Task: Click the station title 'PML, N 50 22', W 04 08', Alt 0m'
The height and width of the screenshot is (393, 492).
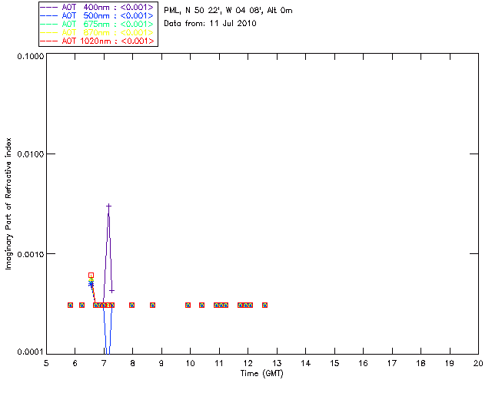Action: tap(228, 11)
